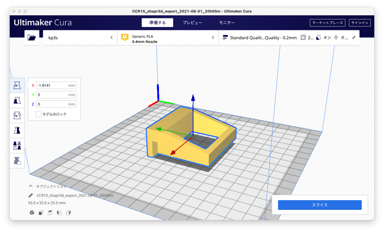Expand the kp3s printer selector
This screenshot has height=232, width=384.
tap(80, 38)
